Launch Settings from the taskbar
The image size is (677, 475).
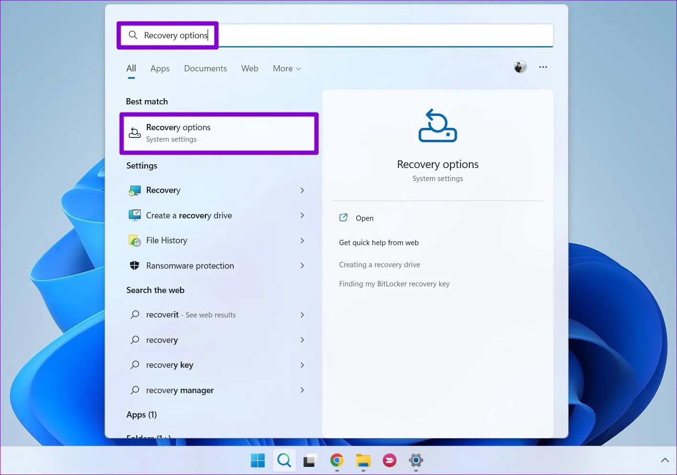pyautogui.click(x=416, y=460)
